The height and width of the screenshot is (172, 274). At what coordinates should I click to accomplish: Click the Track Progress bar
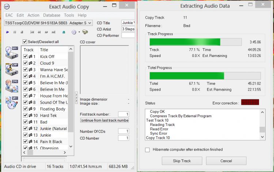tap(196, 42)
